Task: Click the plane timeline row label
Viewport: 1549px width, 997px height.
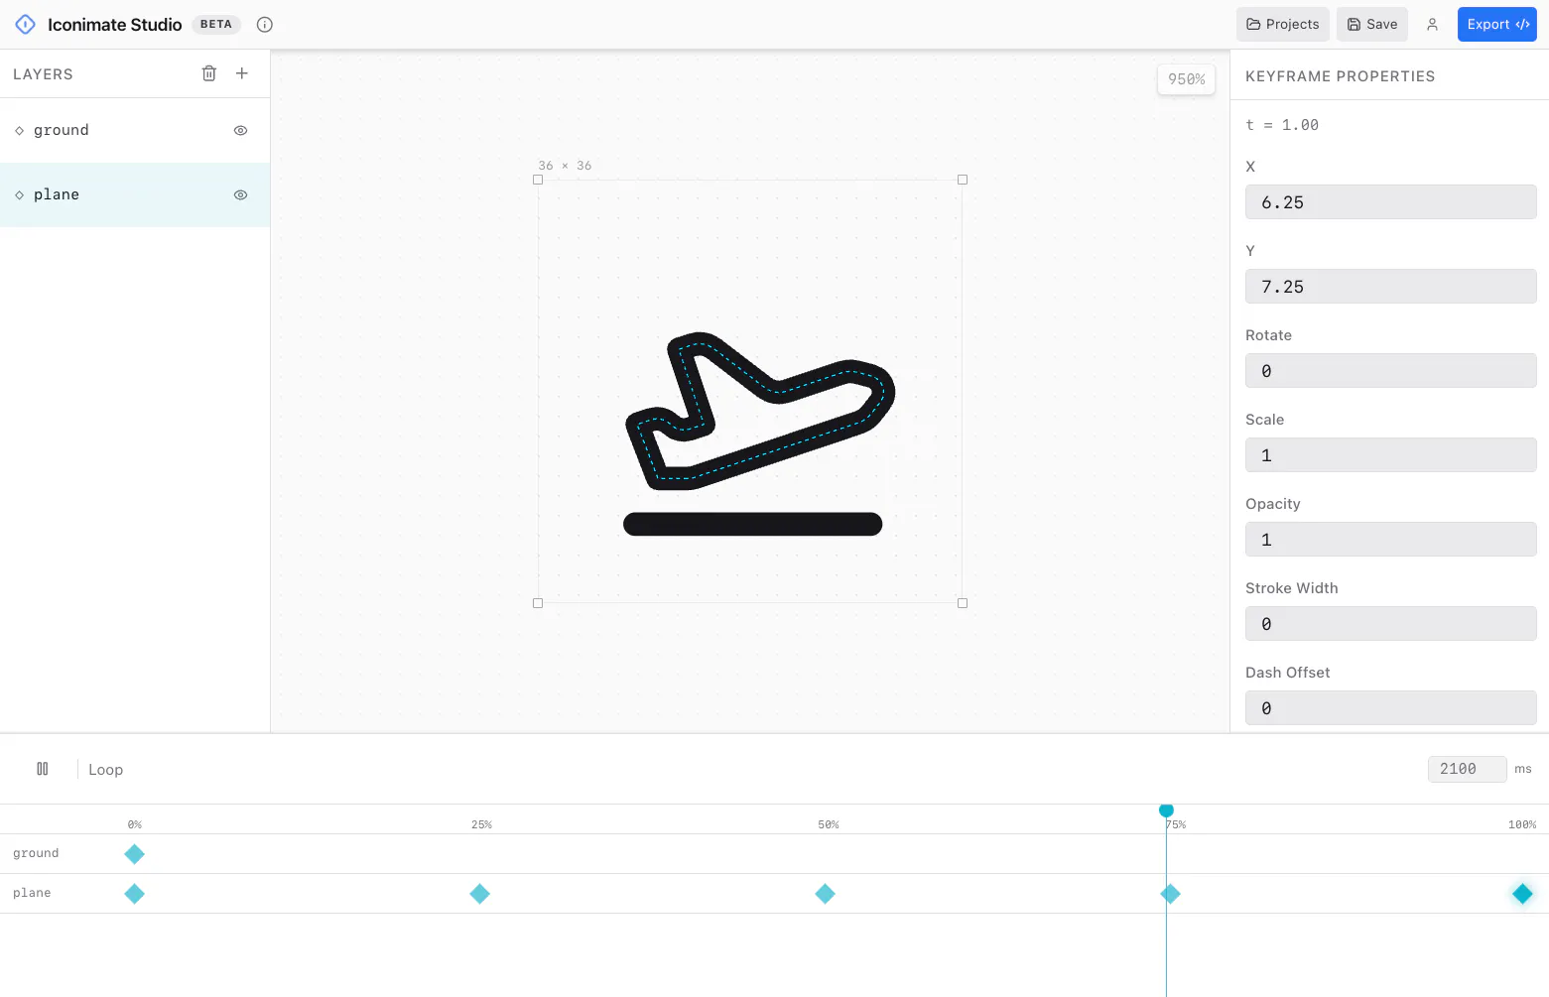Action: [32, 893]
